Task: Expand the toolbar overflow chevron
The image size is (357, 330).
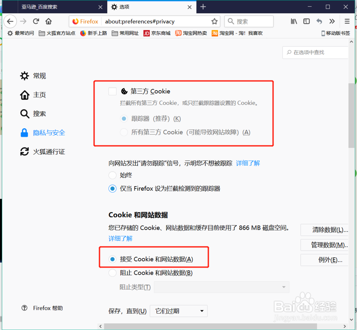Action: (x=332, y=21)
